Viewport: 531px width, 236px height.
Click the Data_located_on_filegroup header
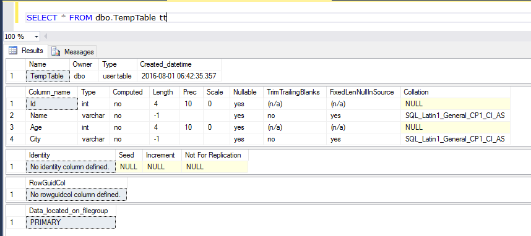[x=71, y=211]
